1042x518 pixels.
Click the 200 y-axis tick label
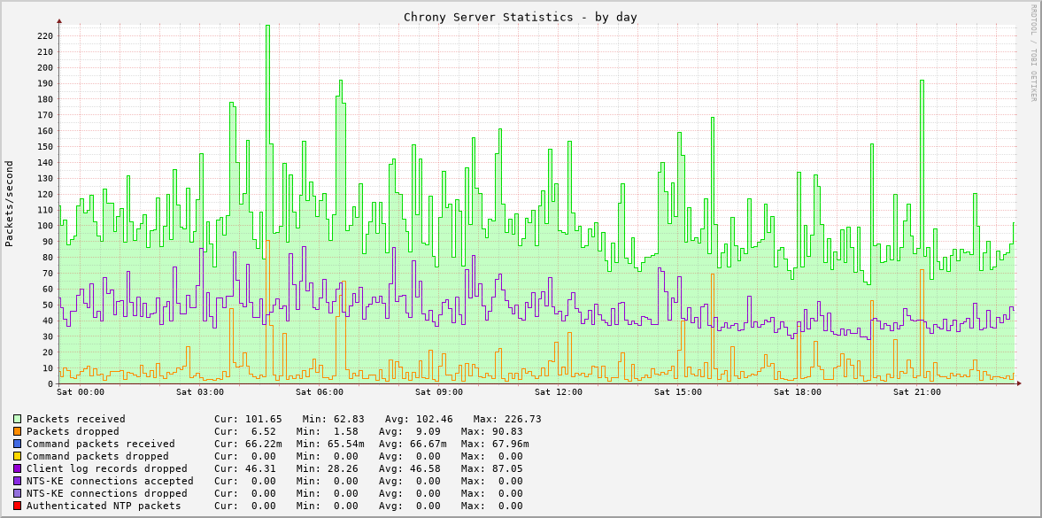coord(44,68)
